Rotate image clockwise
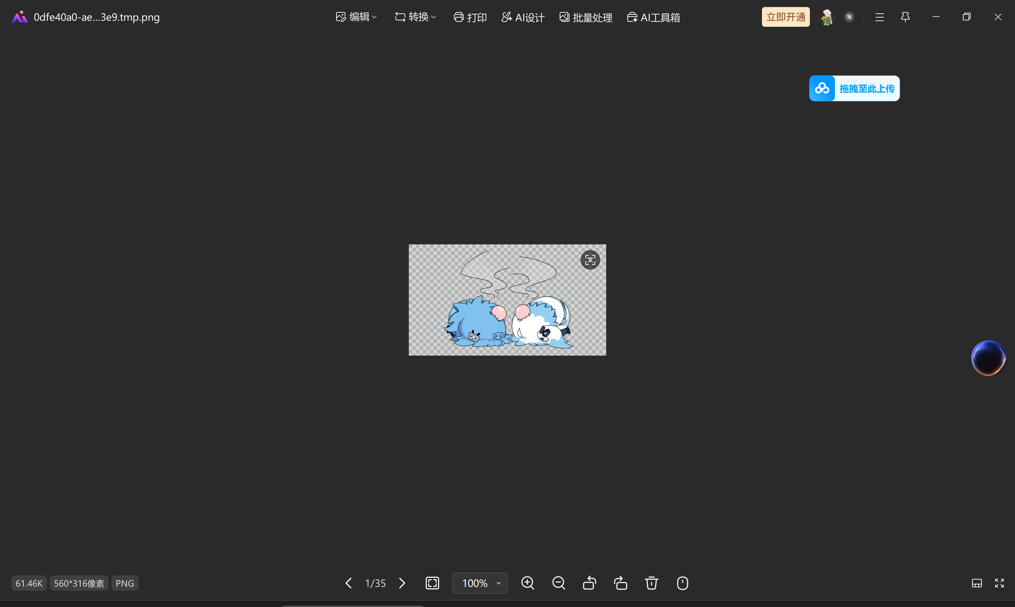This screenshot has height=607, width=1015. tap(620, 583)
